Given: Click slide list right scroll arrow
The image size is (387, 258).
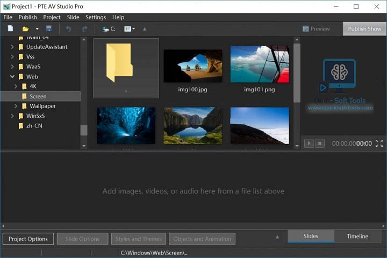Looking at the screenshot, I should (383, 226).
